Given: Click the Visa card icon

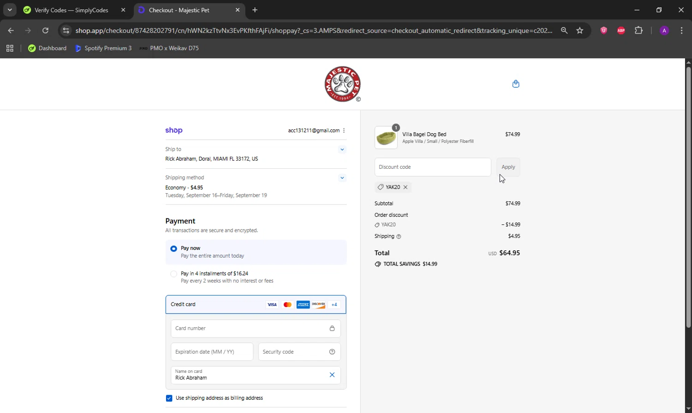Looking at the screenshot, I should 272,305.
